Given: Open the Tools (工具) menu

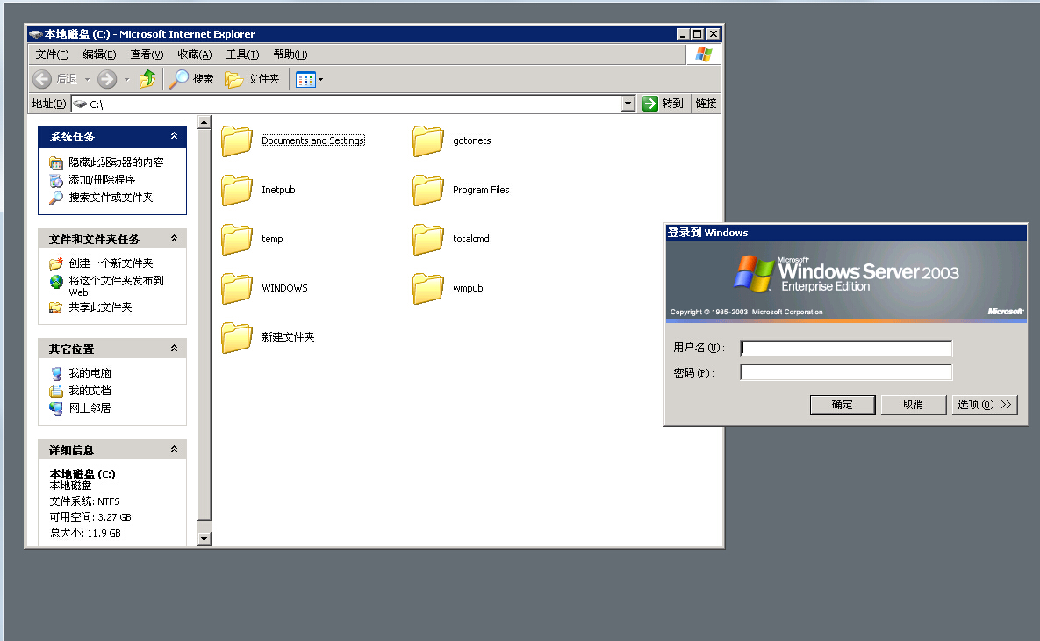Looking at the screenshot, I should (242, 54).
